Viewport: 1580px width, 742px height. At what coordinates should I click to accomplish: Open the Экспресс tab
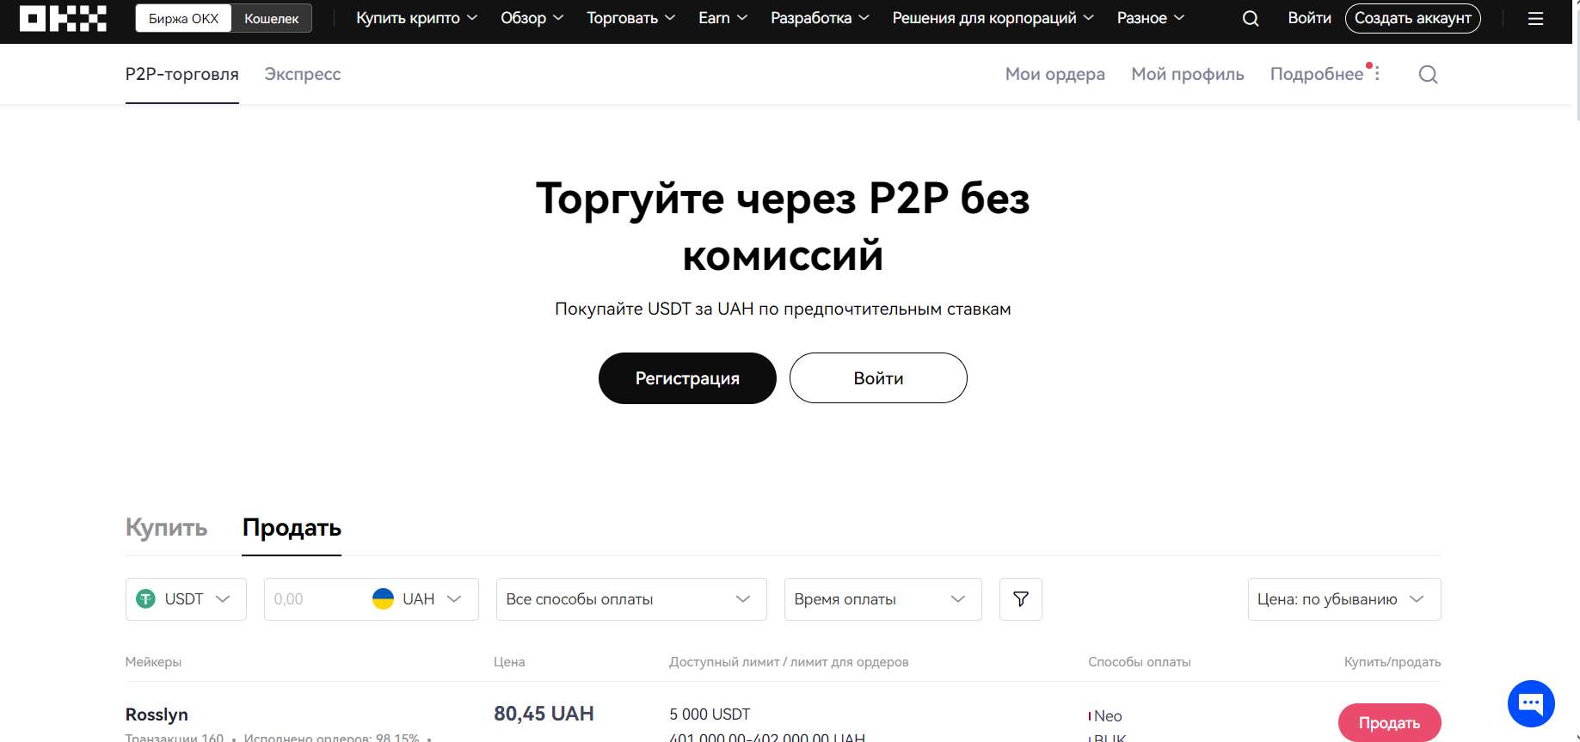[x=303, y=74]
